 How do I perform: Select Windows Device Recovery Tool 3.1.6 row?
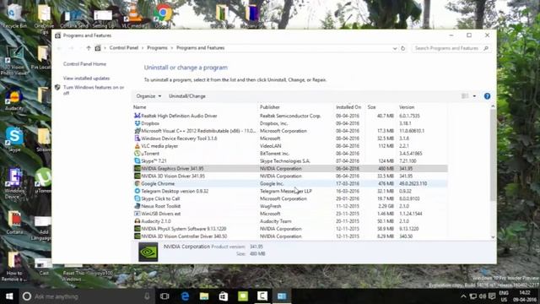pos(290,138)
